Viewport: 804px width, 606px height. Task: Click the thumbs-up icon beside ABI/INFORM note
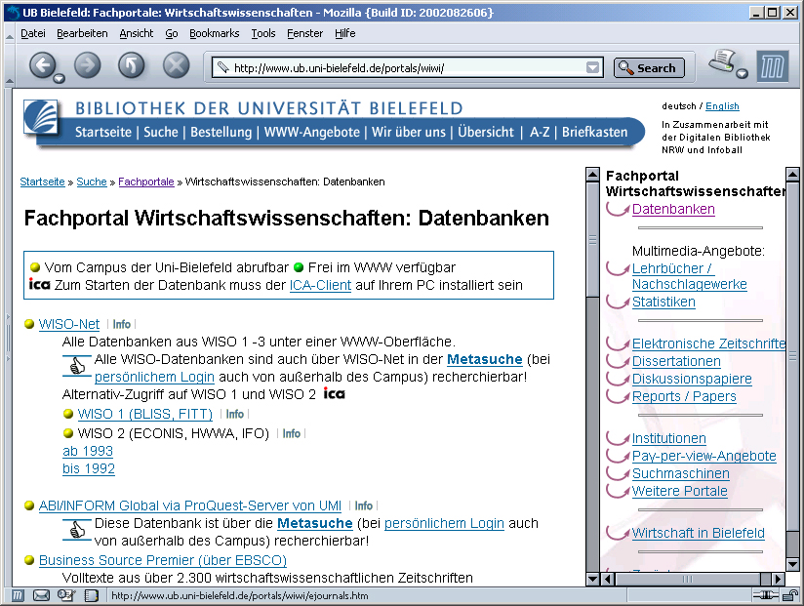click(76, 528)
